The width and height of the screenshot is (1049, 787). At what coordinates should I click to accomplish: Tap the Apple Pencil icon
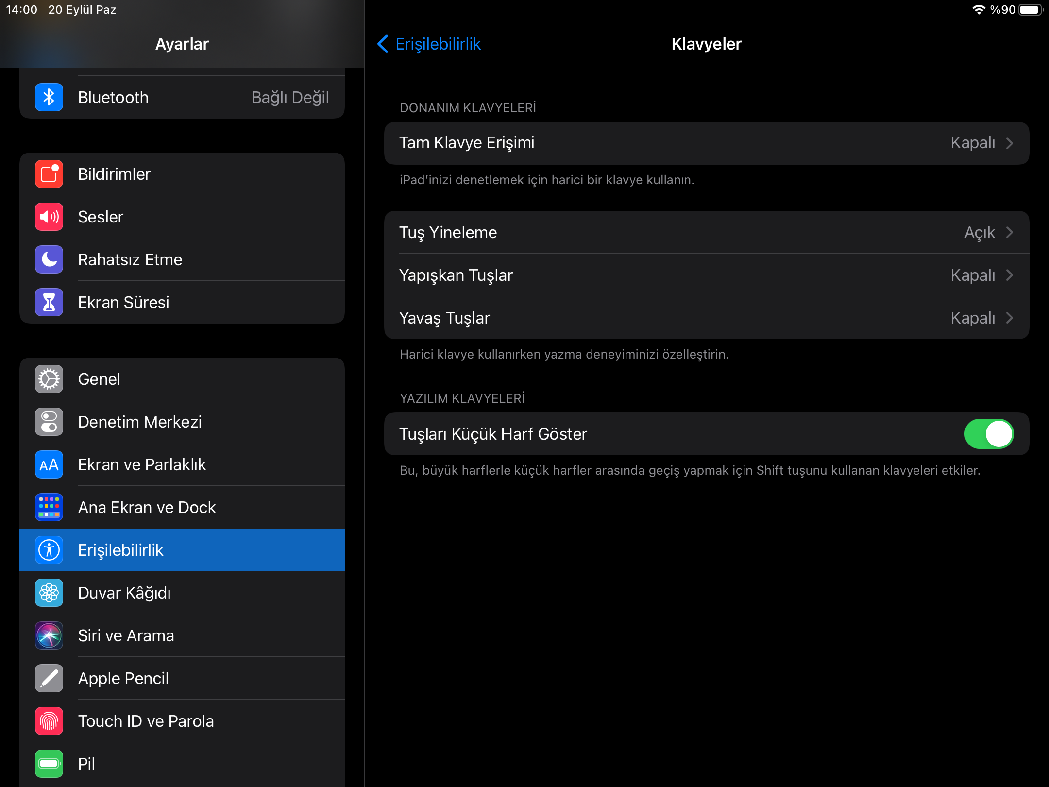49,678
